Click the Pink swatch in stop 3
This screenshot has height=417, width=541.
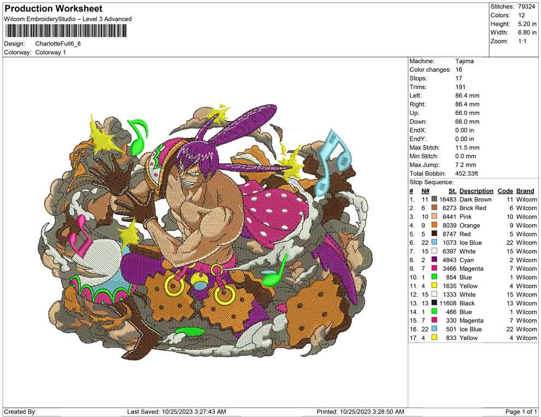point(434,216)
